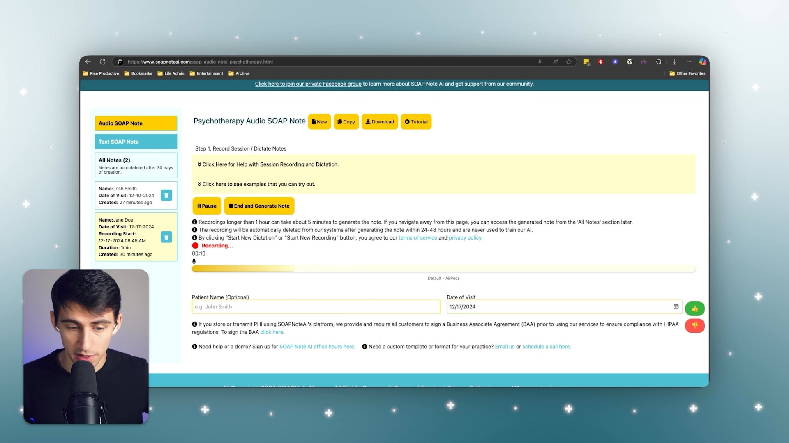This screenshot has height=443, width=789.
Task: Delete the Jane Doe note with trash icon
Action: click(x=166, y=237)
